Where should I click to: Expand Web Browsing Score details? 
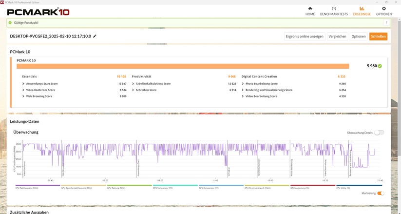point(23,96)
